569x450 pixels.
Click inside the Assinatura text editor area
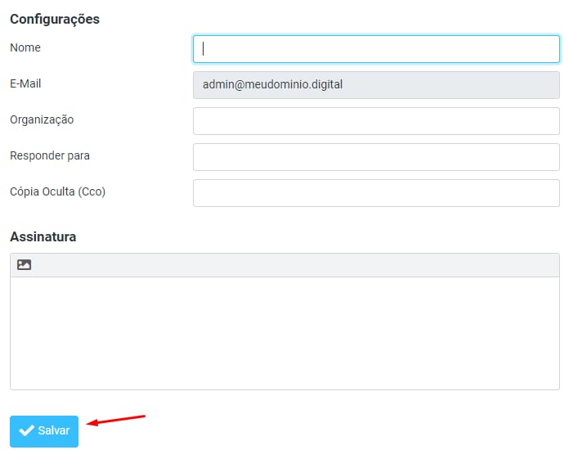click(284, 332)
